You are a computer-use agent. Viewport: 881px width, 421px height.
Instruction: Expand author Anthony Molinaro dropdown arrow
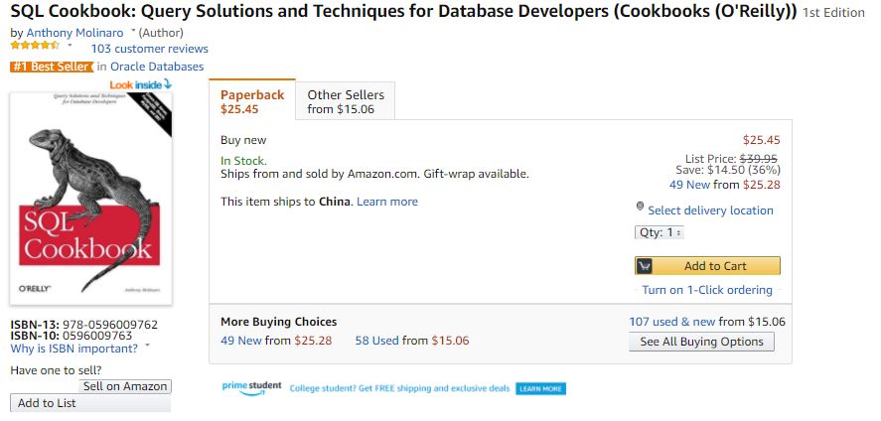pos(132,32)
